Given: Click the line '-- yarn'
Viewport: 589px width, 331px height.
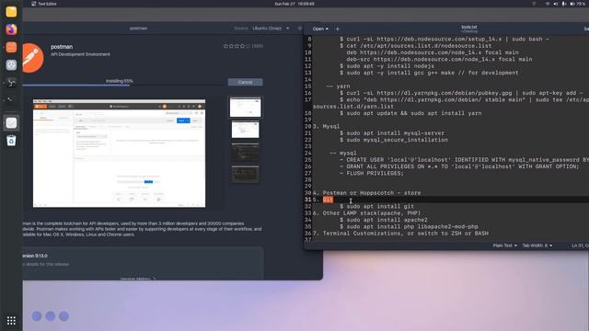Looking at the screenshot, I should point(338,86).
